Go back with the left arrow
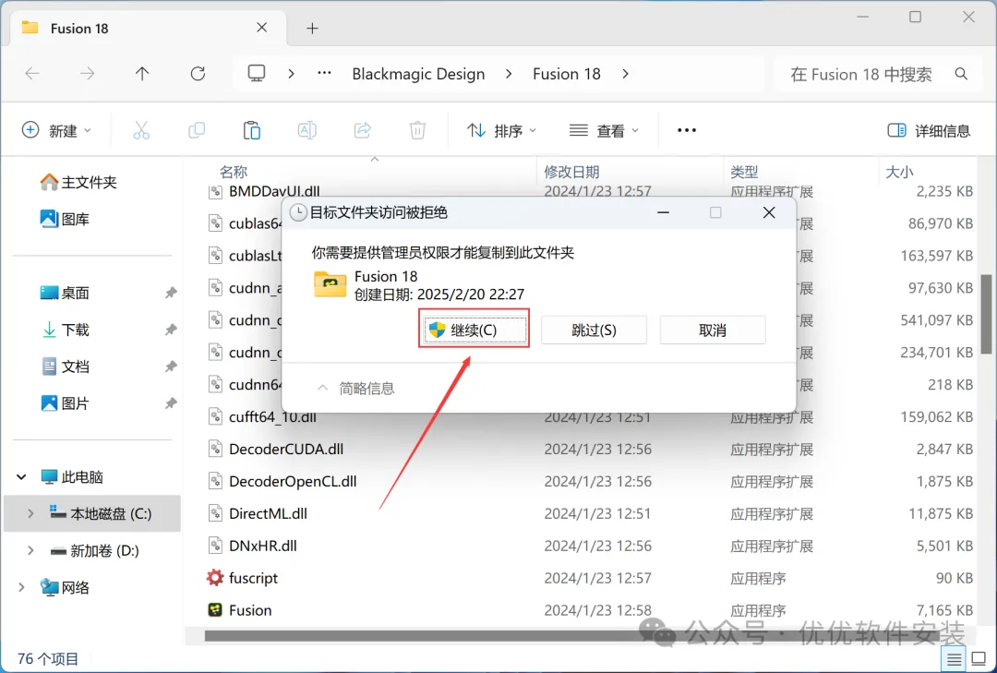Image resolution: width=997 pixels, height=673 pixels. point(32,74)
